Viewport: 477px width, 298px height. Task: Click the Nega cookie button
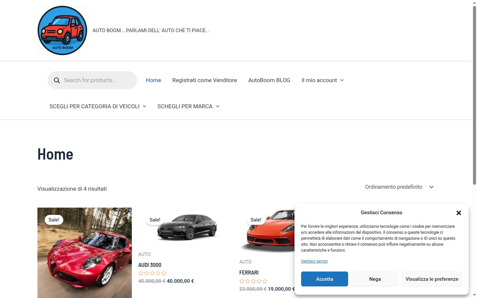(x=375, y=279)
